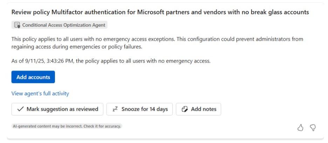Click the Conditional Access Optimization Agent label
This screenshot has width=328, height=143.
tap(63, 25)
